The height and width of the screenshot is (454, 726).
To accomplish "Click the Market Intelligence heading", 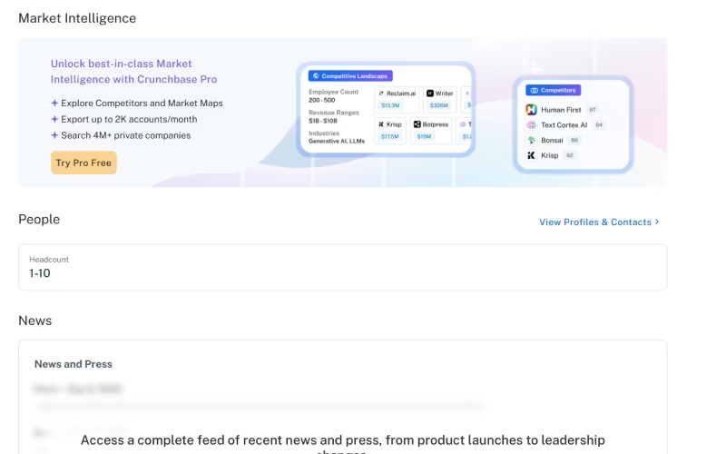I will pos(77,18).
